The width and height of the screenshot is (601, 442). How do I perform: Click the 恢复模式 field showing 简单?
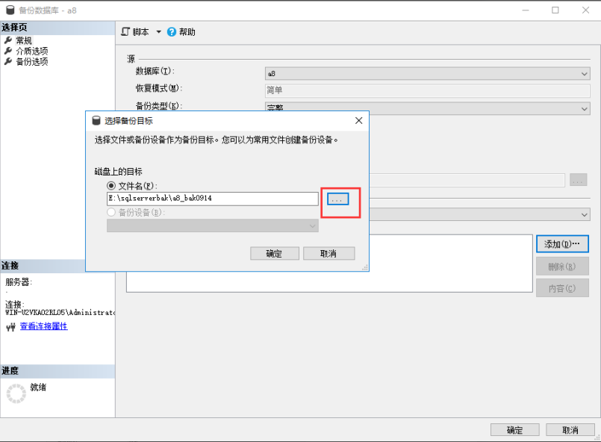427,90
